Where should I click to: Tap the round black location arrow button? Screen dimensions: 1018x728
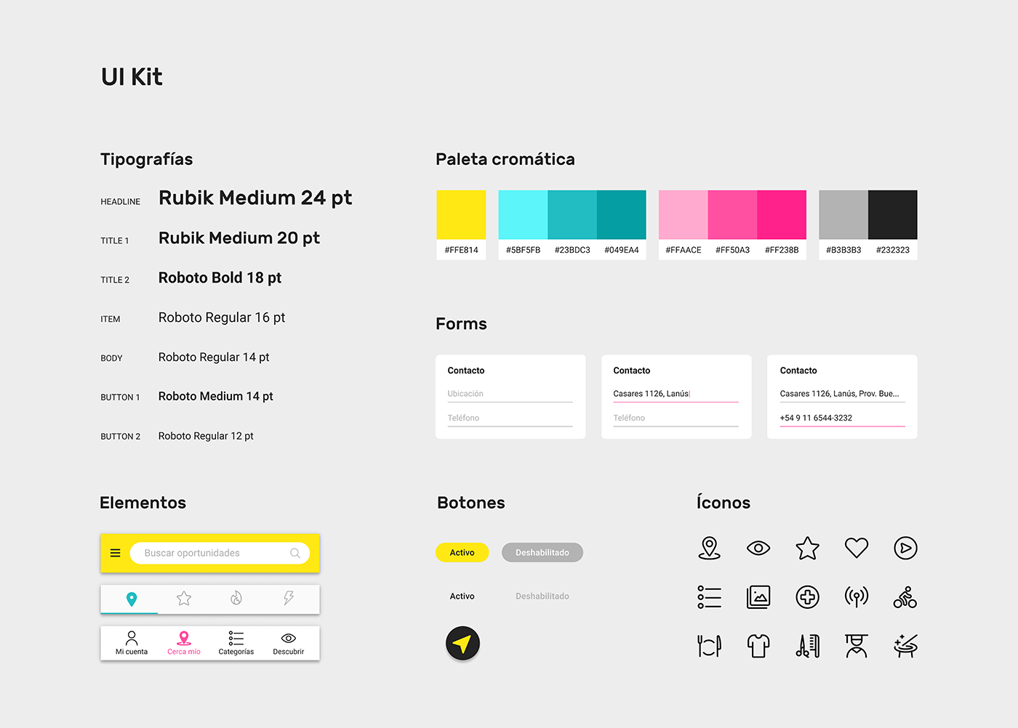[462, 644]
